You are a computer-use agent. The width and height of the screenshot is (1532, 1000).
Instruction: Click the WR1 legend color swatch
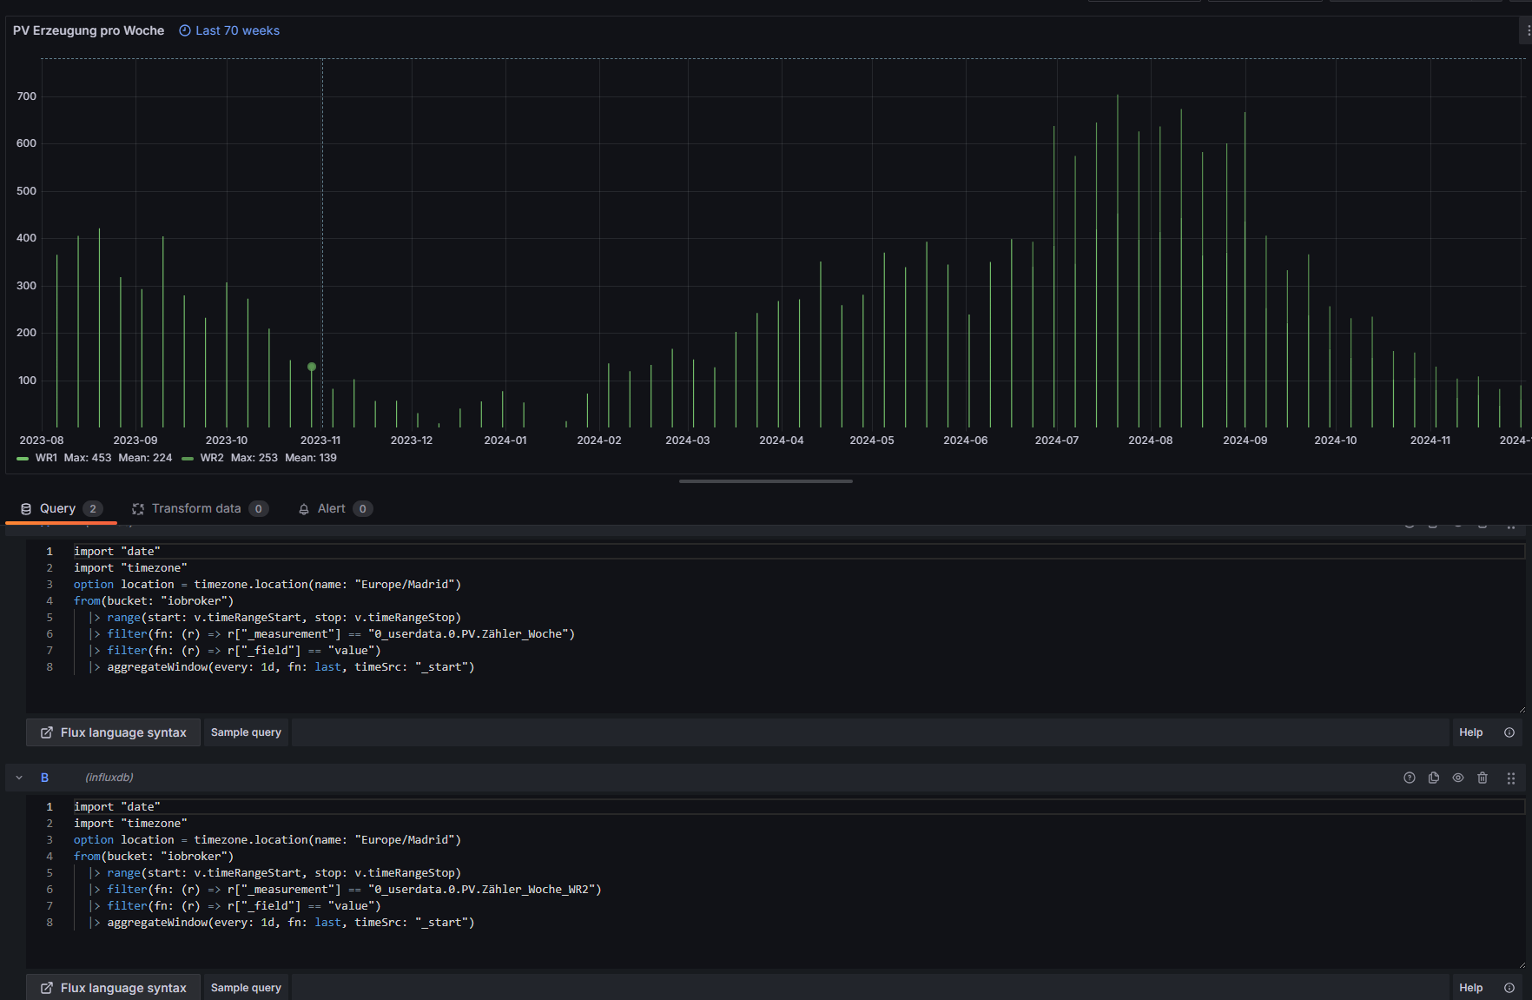click(x=23, y=458)
